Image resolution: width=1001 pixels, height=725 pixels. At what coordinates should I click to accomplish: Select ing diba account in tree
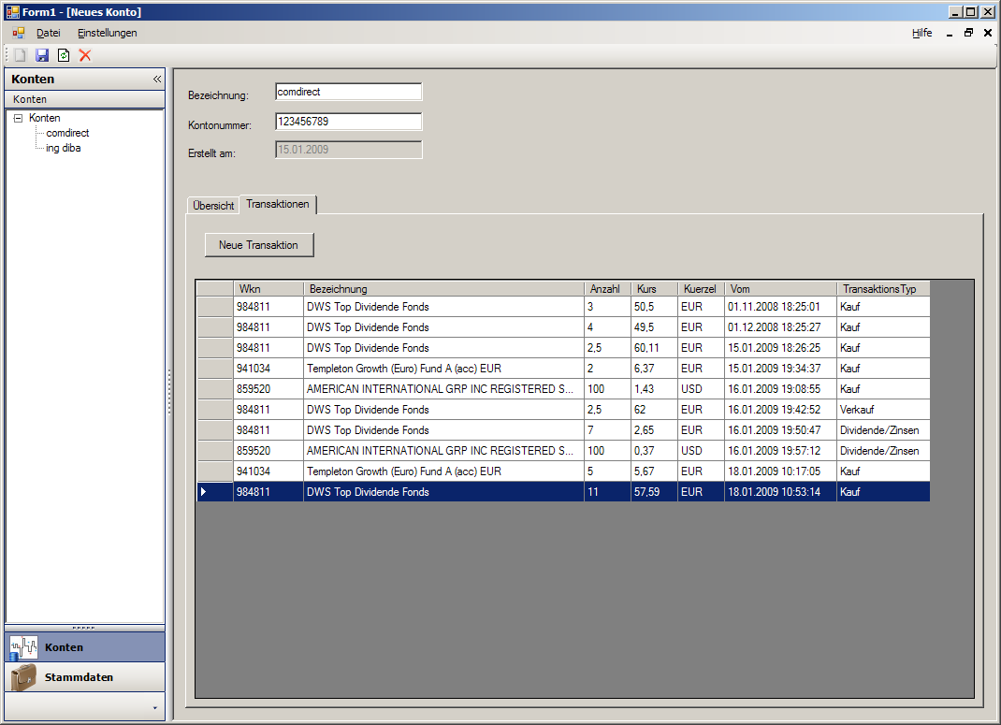click(x=64, y=148)
